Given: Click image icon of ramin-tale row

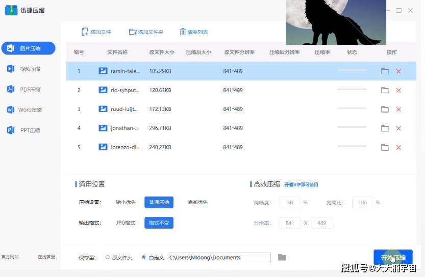Looking at the screenshot, I should [103, 71].
